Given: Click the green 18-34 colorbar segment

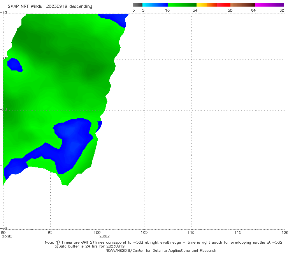Looking at the screenshot, I should [182, 5].
